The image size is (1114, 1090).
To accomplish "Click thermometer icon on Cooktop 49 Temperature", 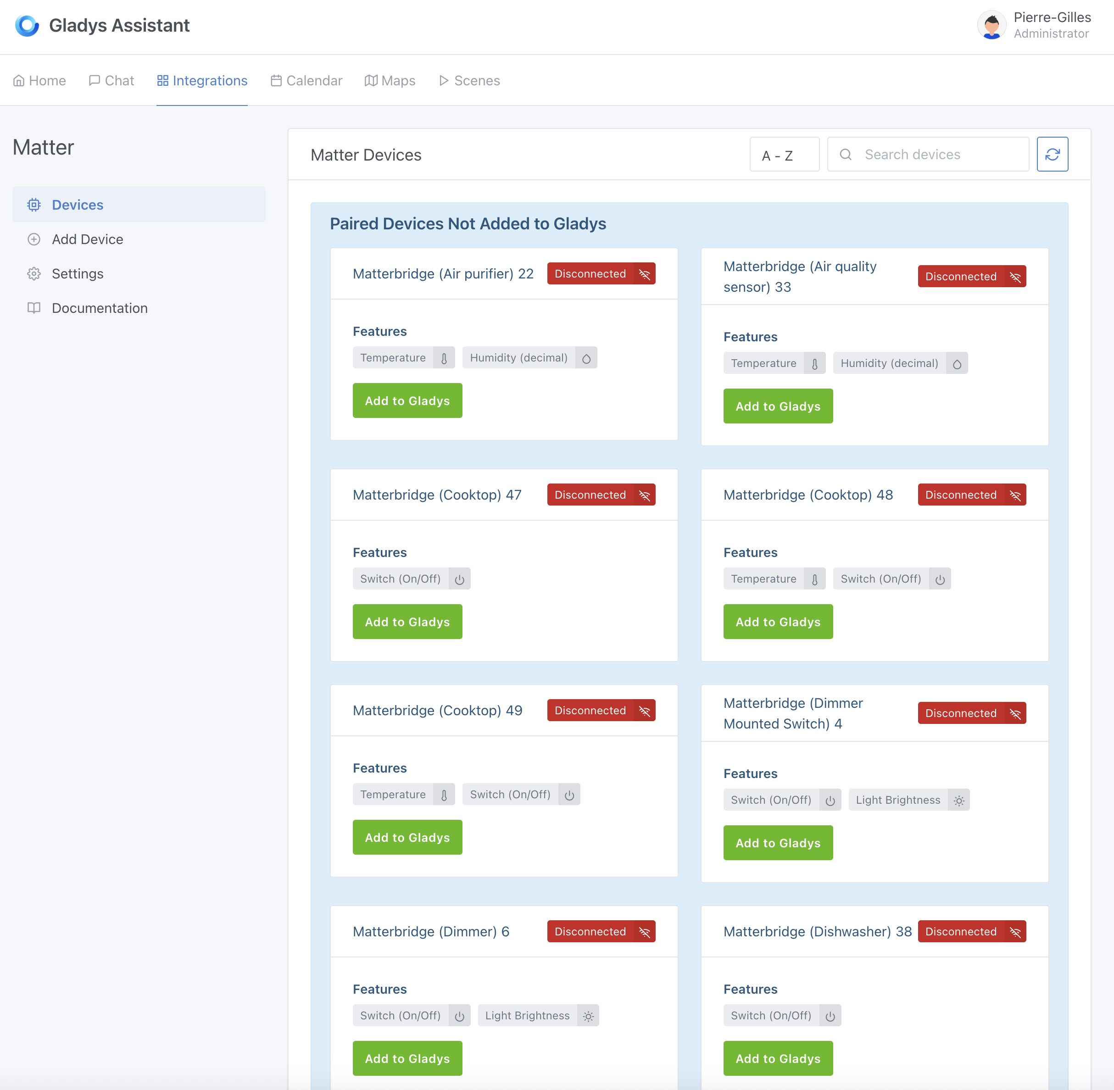I will point(444,795).
